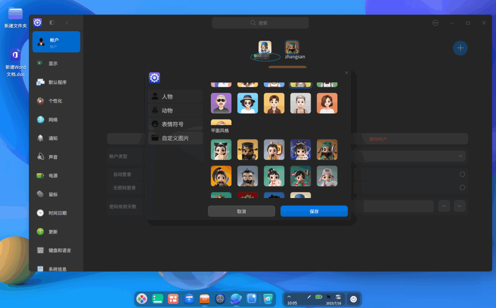Choose the sunglasses man avatar on purple
The width and height of the screenshot is (496, 308).
(221, 103)
